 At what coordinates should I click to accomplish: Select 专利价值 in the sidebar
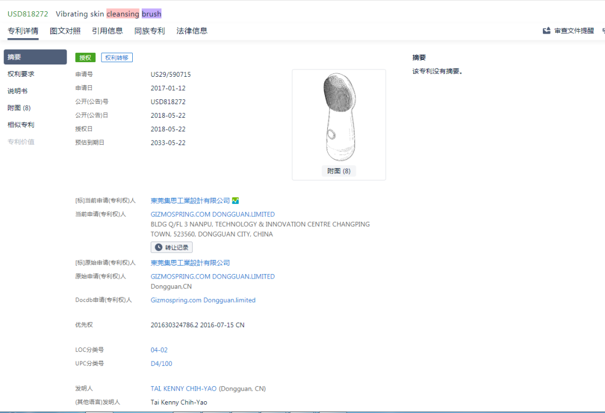pos(21,142)
